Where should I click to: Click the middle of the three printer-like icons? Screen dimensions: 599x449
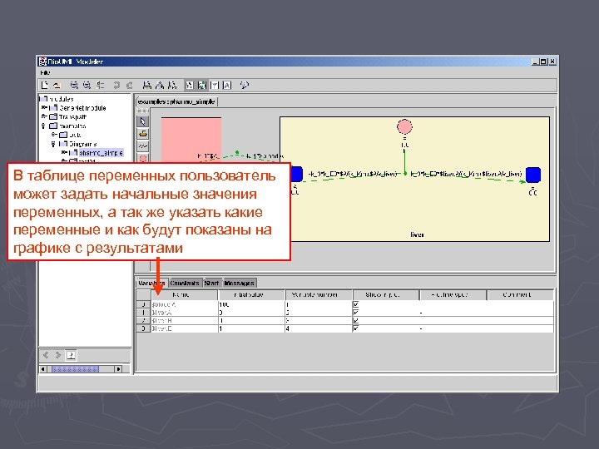(160, 85)
